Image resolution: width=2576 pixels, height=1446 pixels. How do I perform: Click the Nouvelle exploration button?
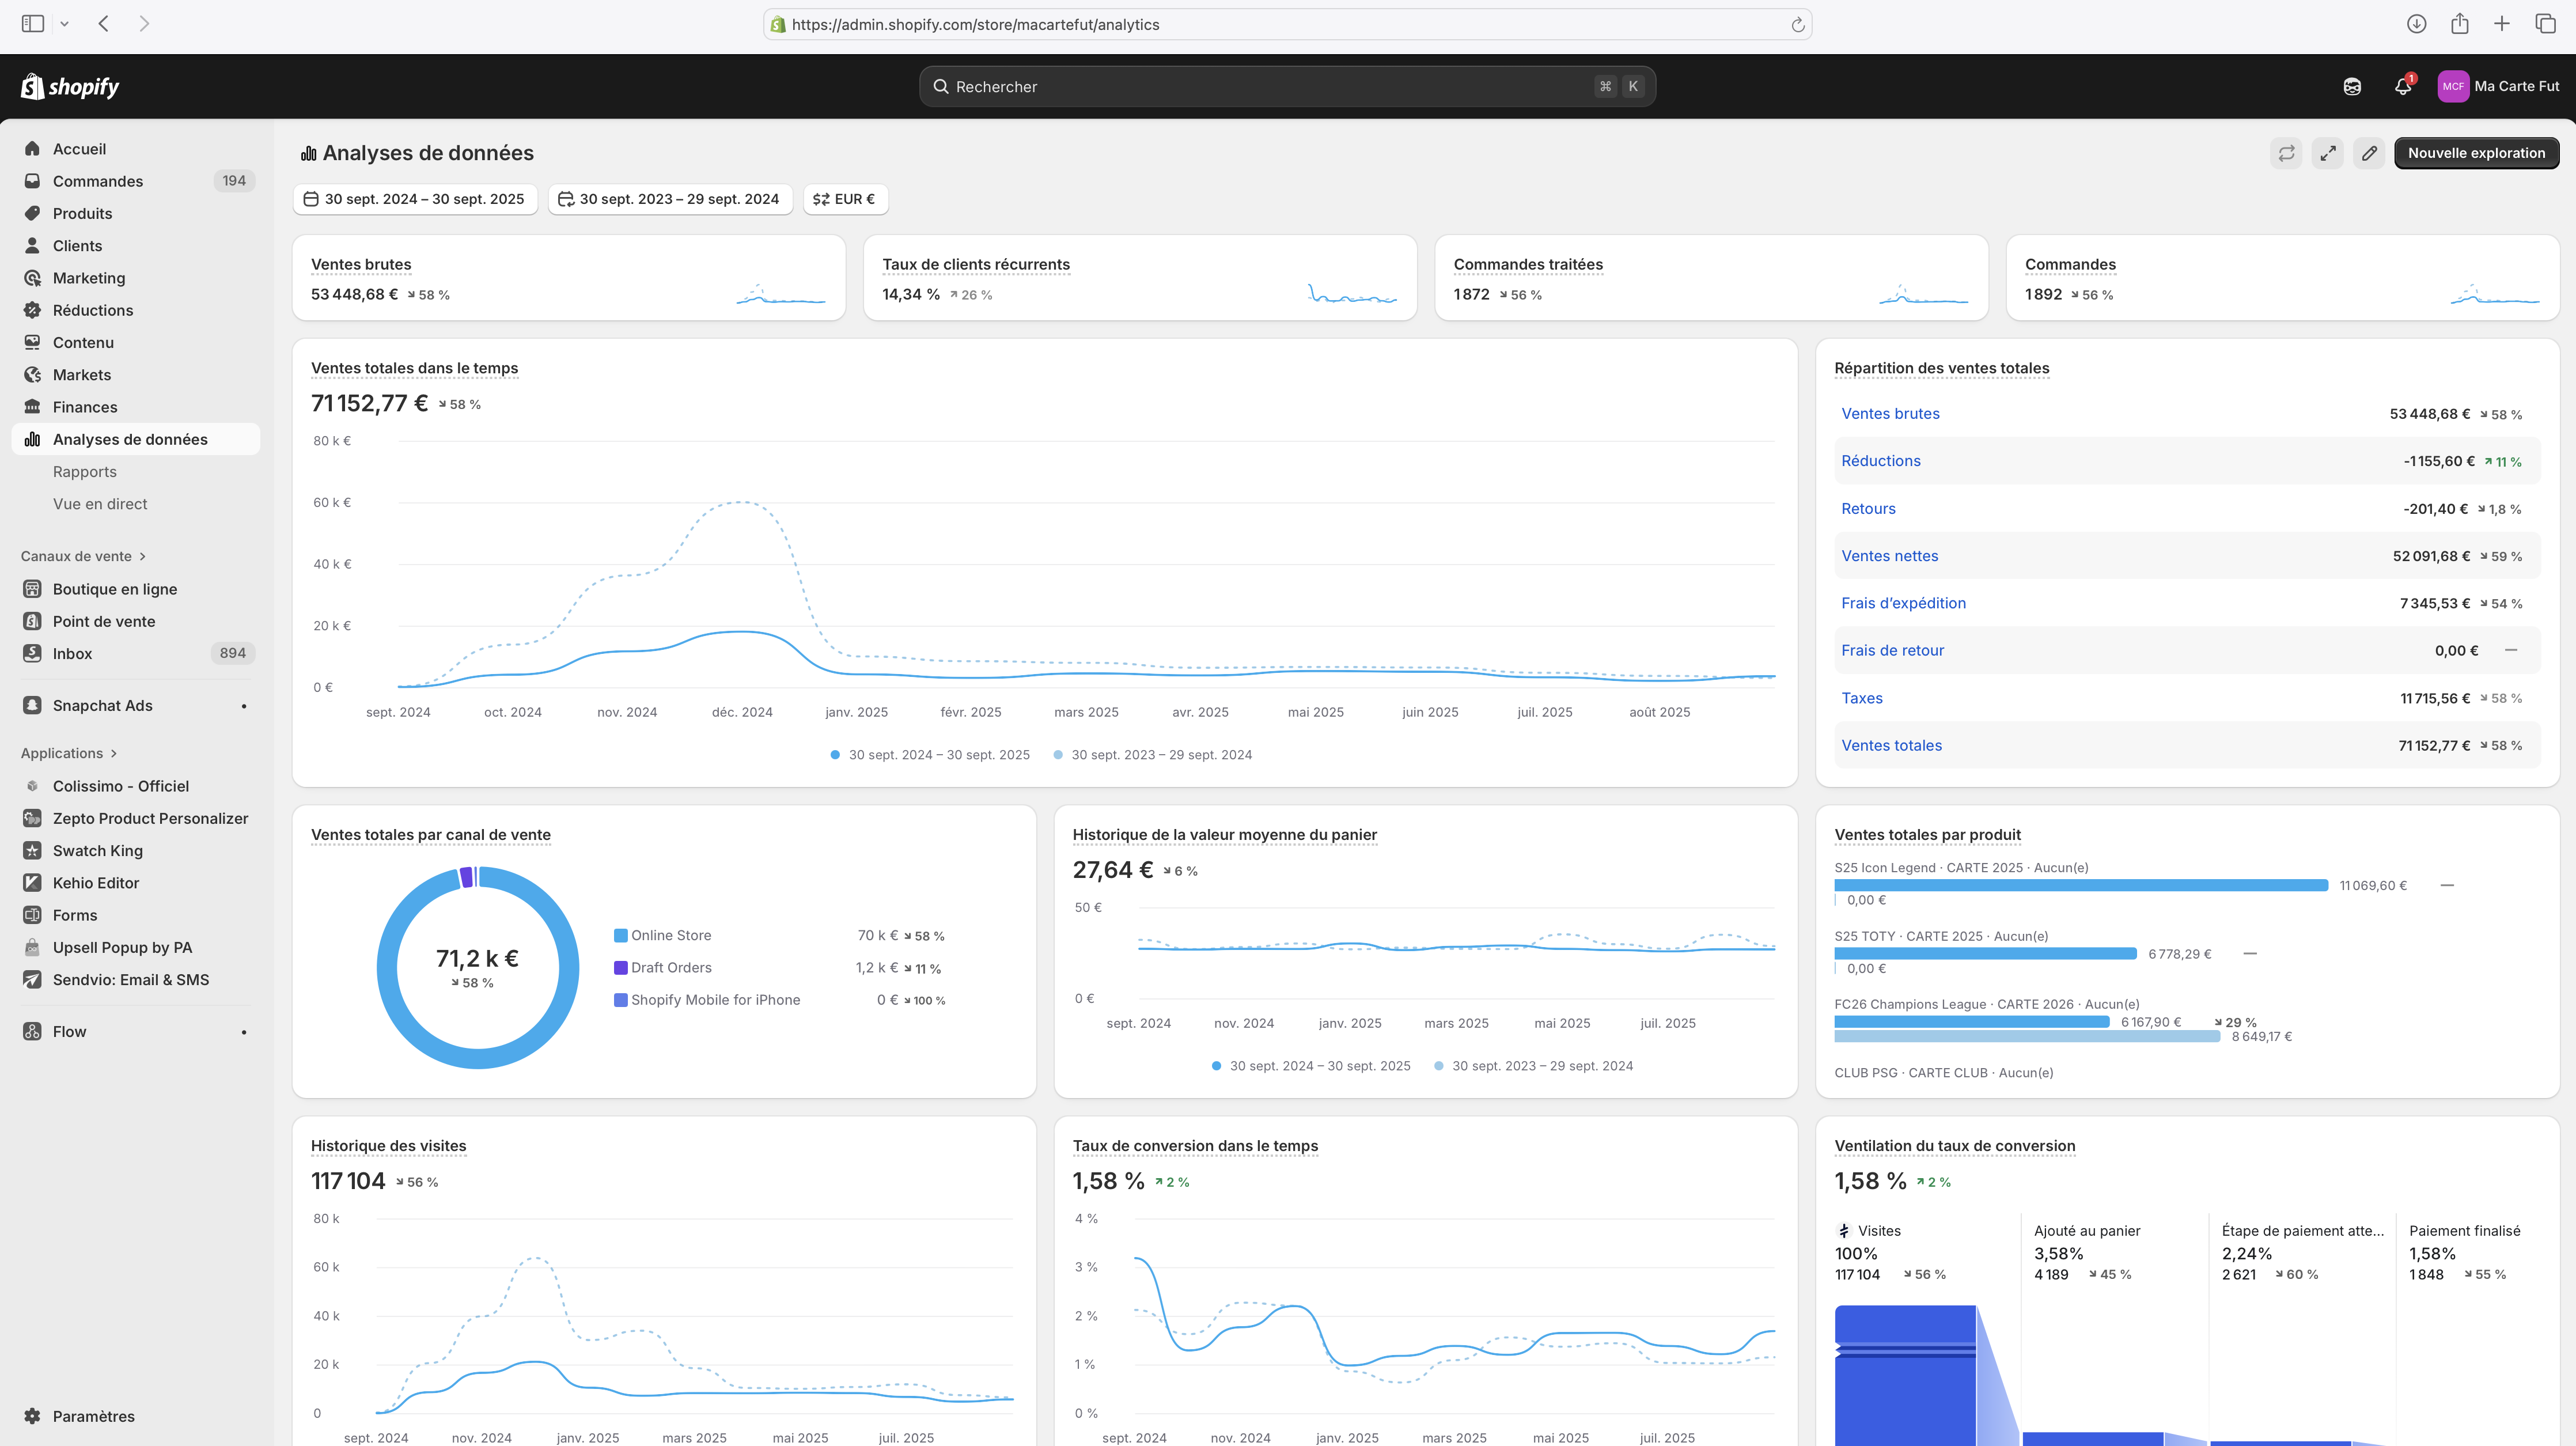click(2476, 153)
